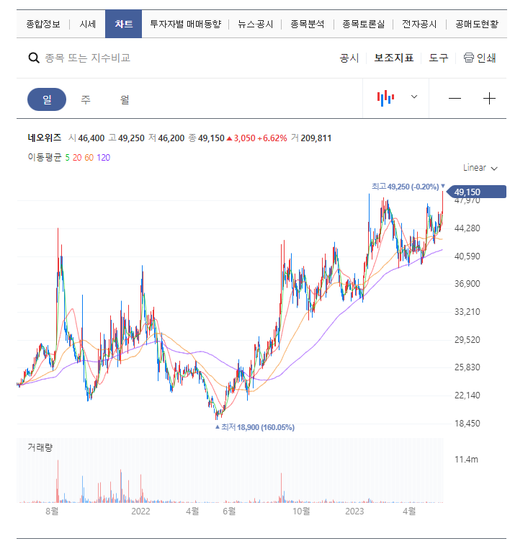Image resolution: width=510 pixels, height=554 pixels.
Task: Click the 네오위즈 stock name
Action: pyautogui.click(x=45, y=138)
